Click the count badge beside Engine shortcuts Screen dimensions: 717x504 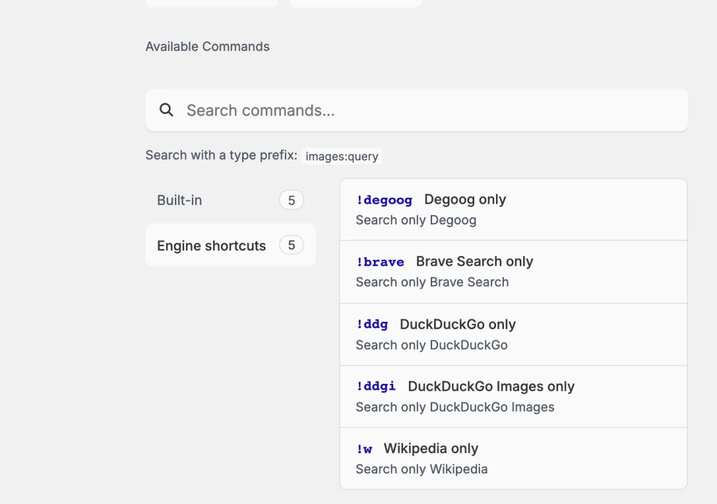[291, 245]
